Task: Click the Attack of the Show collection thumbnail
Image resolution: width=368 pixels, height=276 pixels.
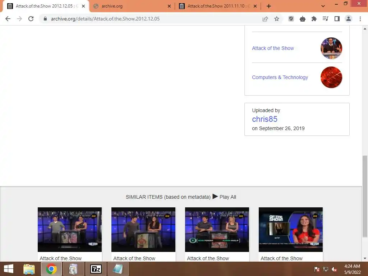Action: click(331, 48)
